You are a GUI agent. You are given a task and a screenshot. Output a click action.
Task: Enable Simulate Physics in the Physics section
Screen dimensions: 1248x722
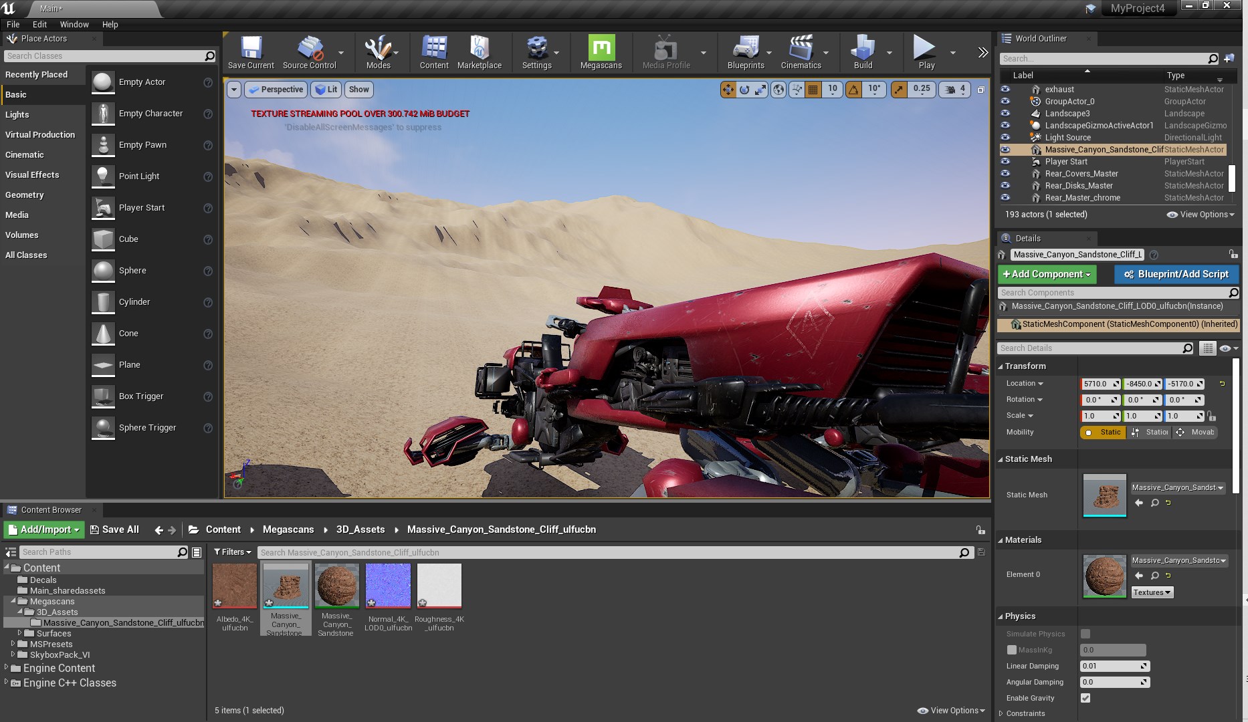pyautogui.click(x=1085, y=634)
